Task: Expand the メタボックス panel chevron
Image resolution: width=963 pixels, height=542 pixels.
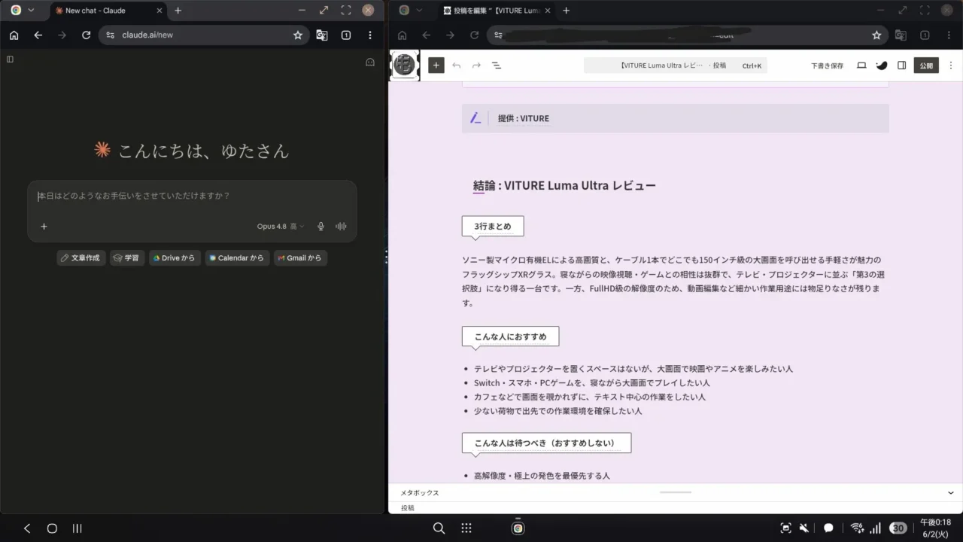Action: click(x=951, y=492)
